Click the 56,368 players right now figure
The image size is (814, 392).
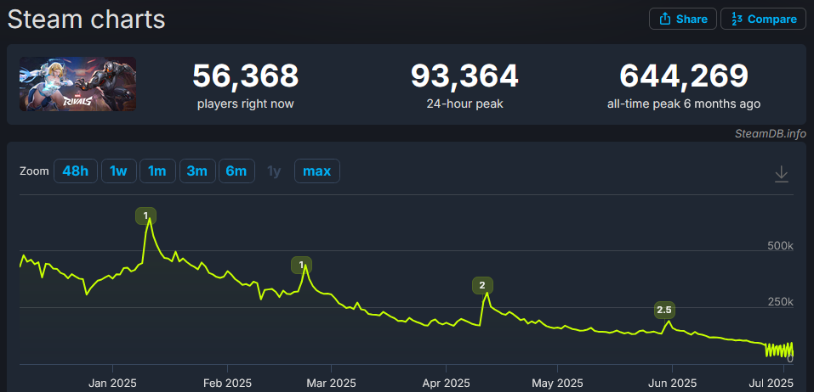pyautogui.click(x=246, y=76)
